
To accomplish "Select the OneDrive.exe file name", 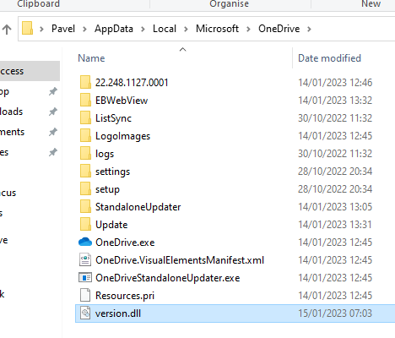I will pyautogui.click(x=125, y=243).
